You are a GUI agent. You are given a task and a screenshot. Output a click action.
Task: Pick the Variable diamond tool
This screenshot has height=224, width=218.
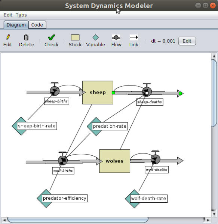point(96,41)
